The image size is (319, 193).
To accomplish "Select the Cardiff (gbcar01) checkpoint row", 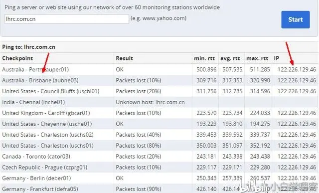I will point(159,113).
